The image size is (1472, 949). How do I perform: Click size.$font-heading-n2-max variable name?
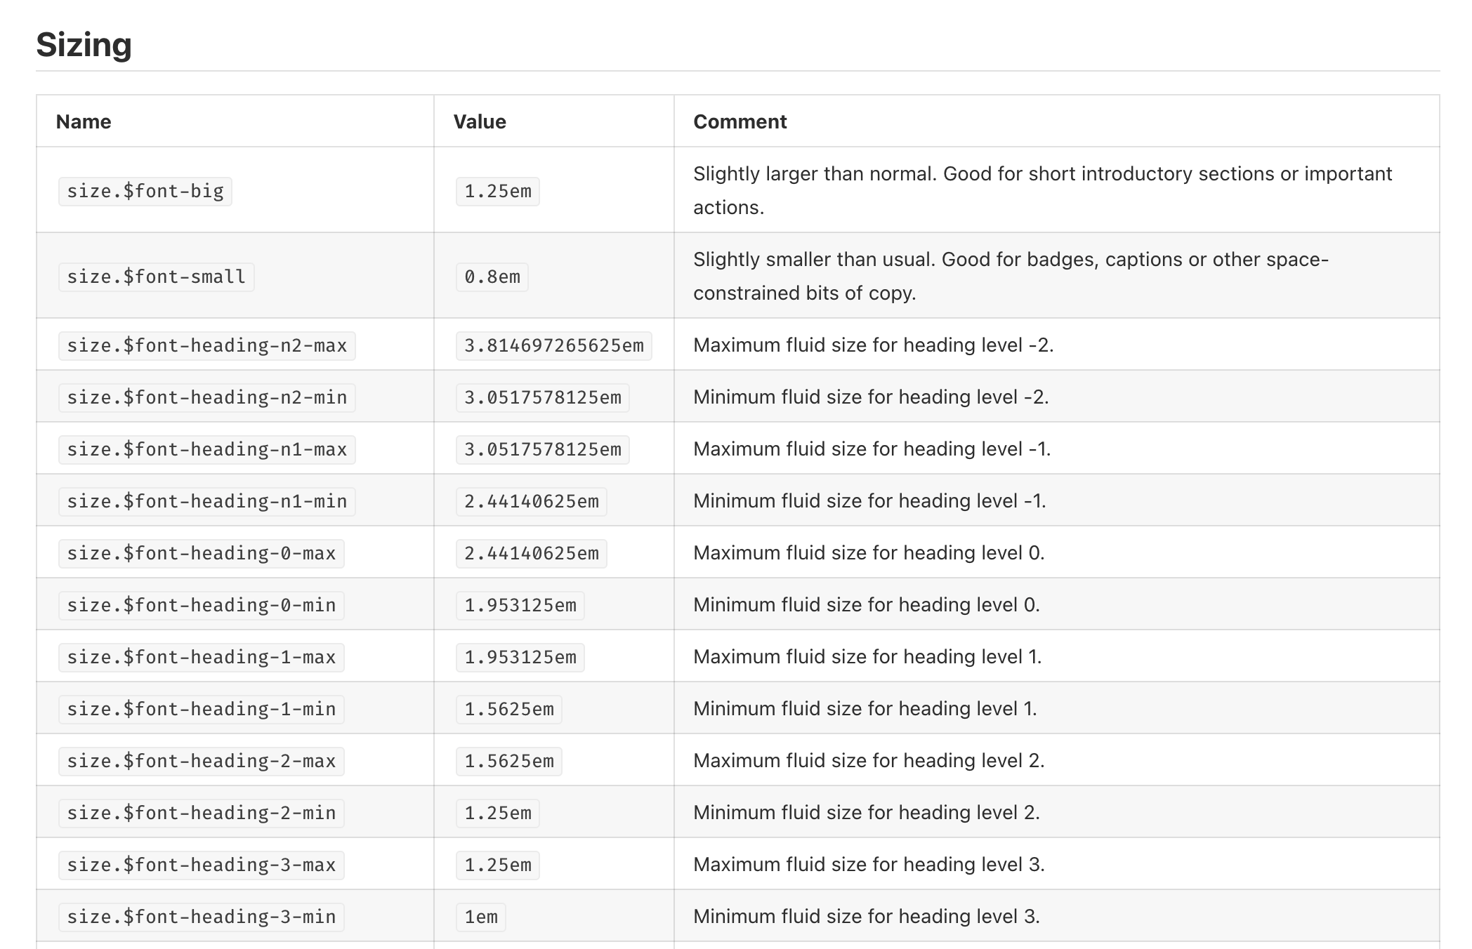pyautogui.click(x=206, y=345)
